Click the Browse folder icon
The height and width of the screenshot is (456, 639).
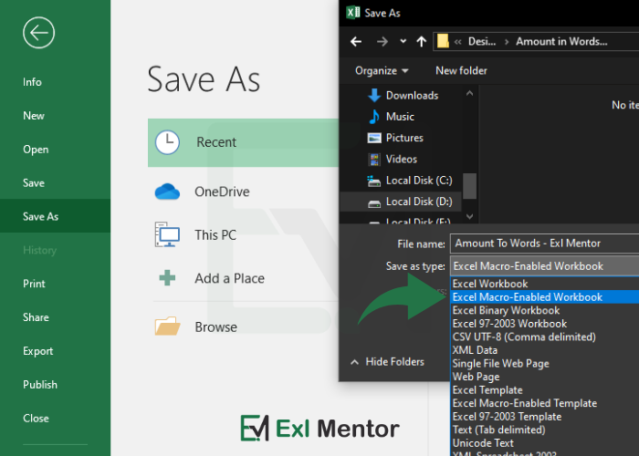tap(167, 326)
